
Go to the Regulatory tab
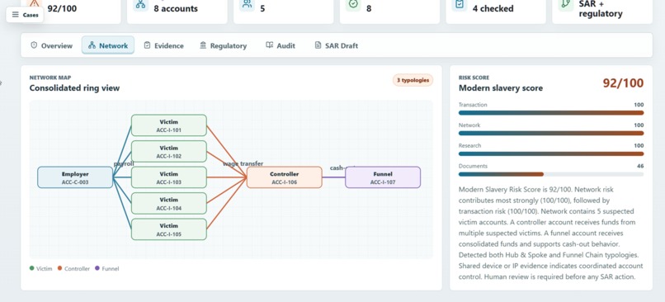[x=223, y=45]
